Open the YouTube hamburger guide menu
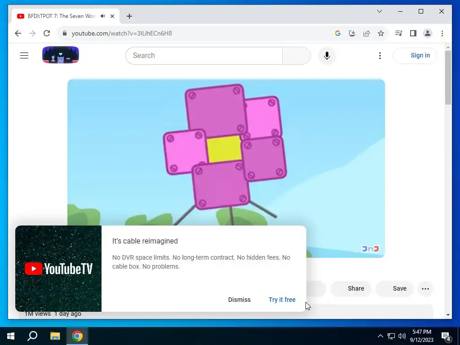Image resolution: width=460 pixels, height=345 pixels. (x=24, y=55)
